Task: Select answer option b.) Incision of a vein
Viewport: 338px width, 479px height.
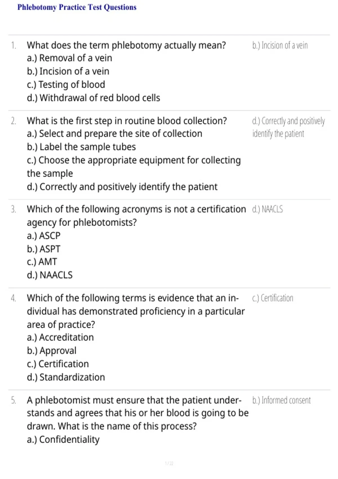Action: point(68,71)
